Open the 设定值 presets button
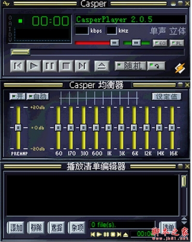Screen dimensions: 192x242 click(167, 96)
